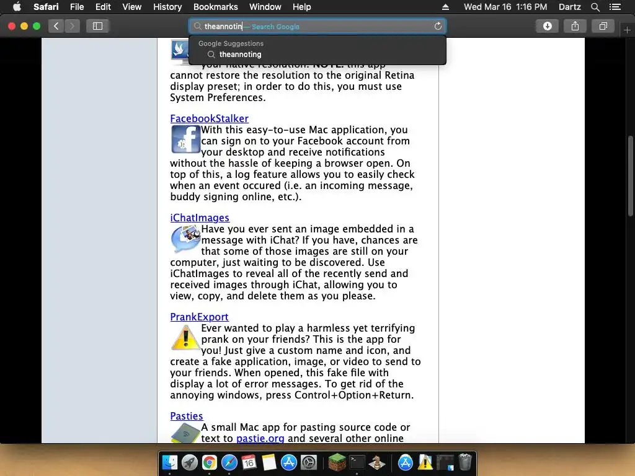Open Chess from the Dock
Viewport: 635px width, 476px height.
(376, 462)
